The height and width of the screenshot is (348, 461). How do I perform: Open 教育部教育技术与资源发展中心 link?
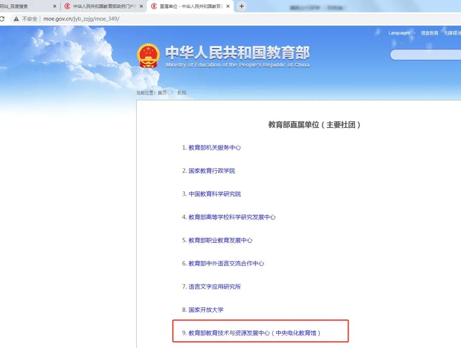pyautogui.click(x=254, y=333)
